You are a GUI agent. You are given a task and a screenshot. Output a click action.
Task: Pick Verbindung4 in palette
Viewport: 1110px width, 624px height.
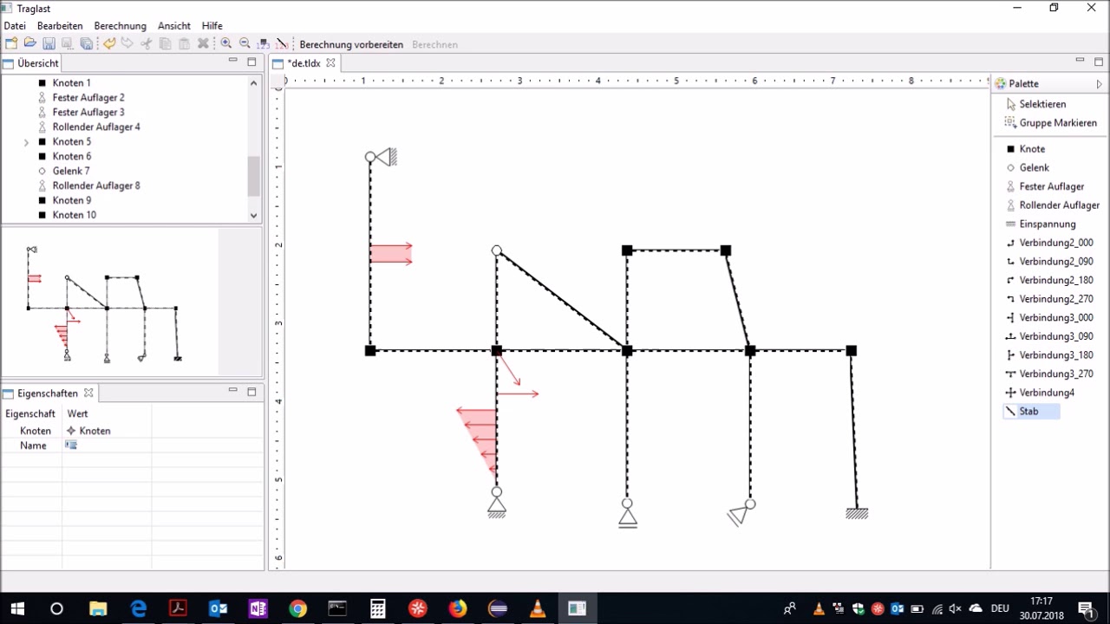coord(1039,393)
